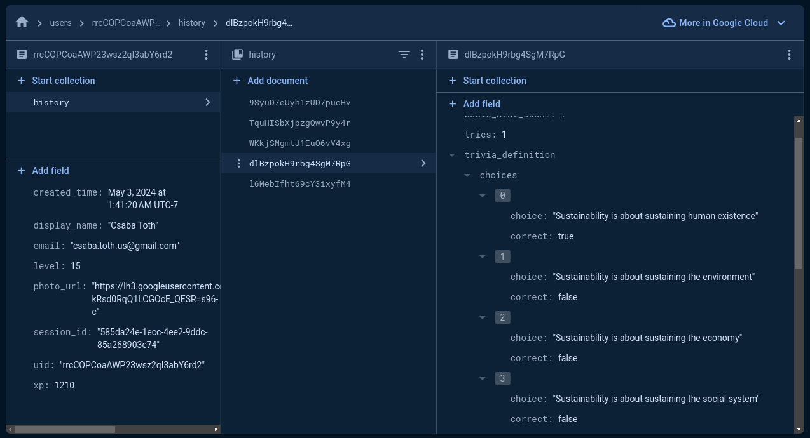Click the history collection icon in header
Screen dimensions: 810x438
tap(238, 55)
